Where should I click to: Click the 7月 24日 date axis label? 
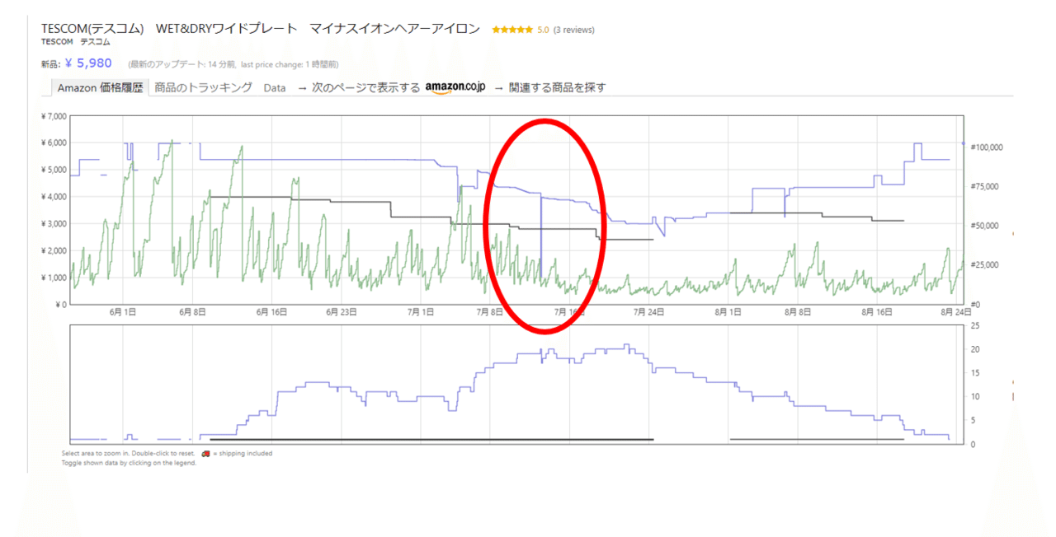(648, 312)
